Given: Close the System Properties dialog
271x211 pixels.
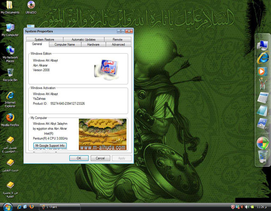Looking at the screenshot, I should pos(129,31).
